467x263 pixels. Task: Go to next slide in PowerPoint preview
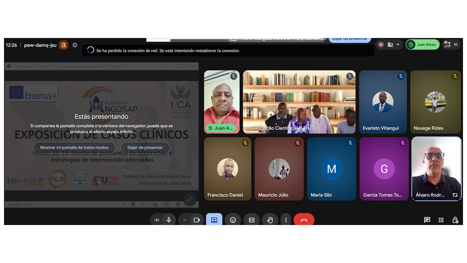pyautogui.click(x=142, y=205)
